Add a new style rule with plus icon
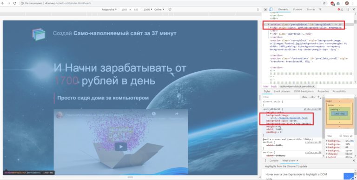The image size is (357, 180). coord(318,97)
